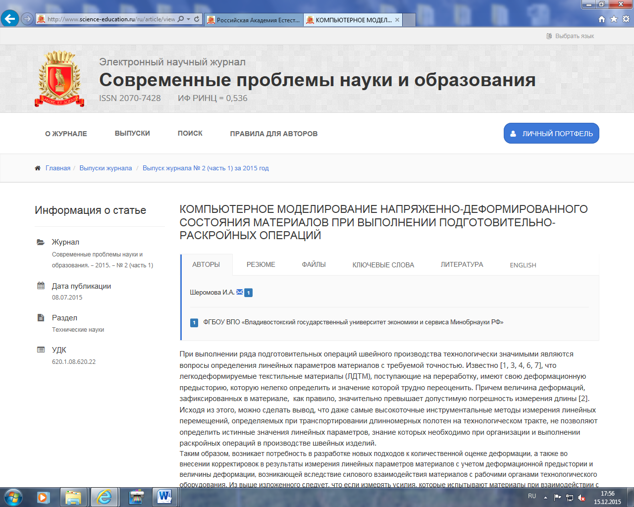Open the Выбрать язык language selector
This screenshot has height=507, width=634.
point(570,36)
